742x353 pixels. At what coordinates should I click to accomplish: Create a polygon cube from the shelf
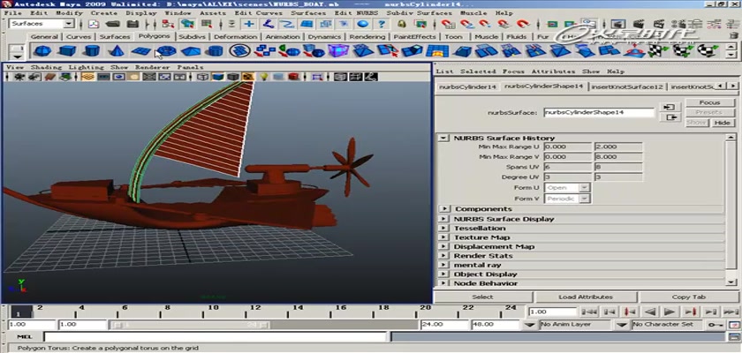(x=67, y=50)
